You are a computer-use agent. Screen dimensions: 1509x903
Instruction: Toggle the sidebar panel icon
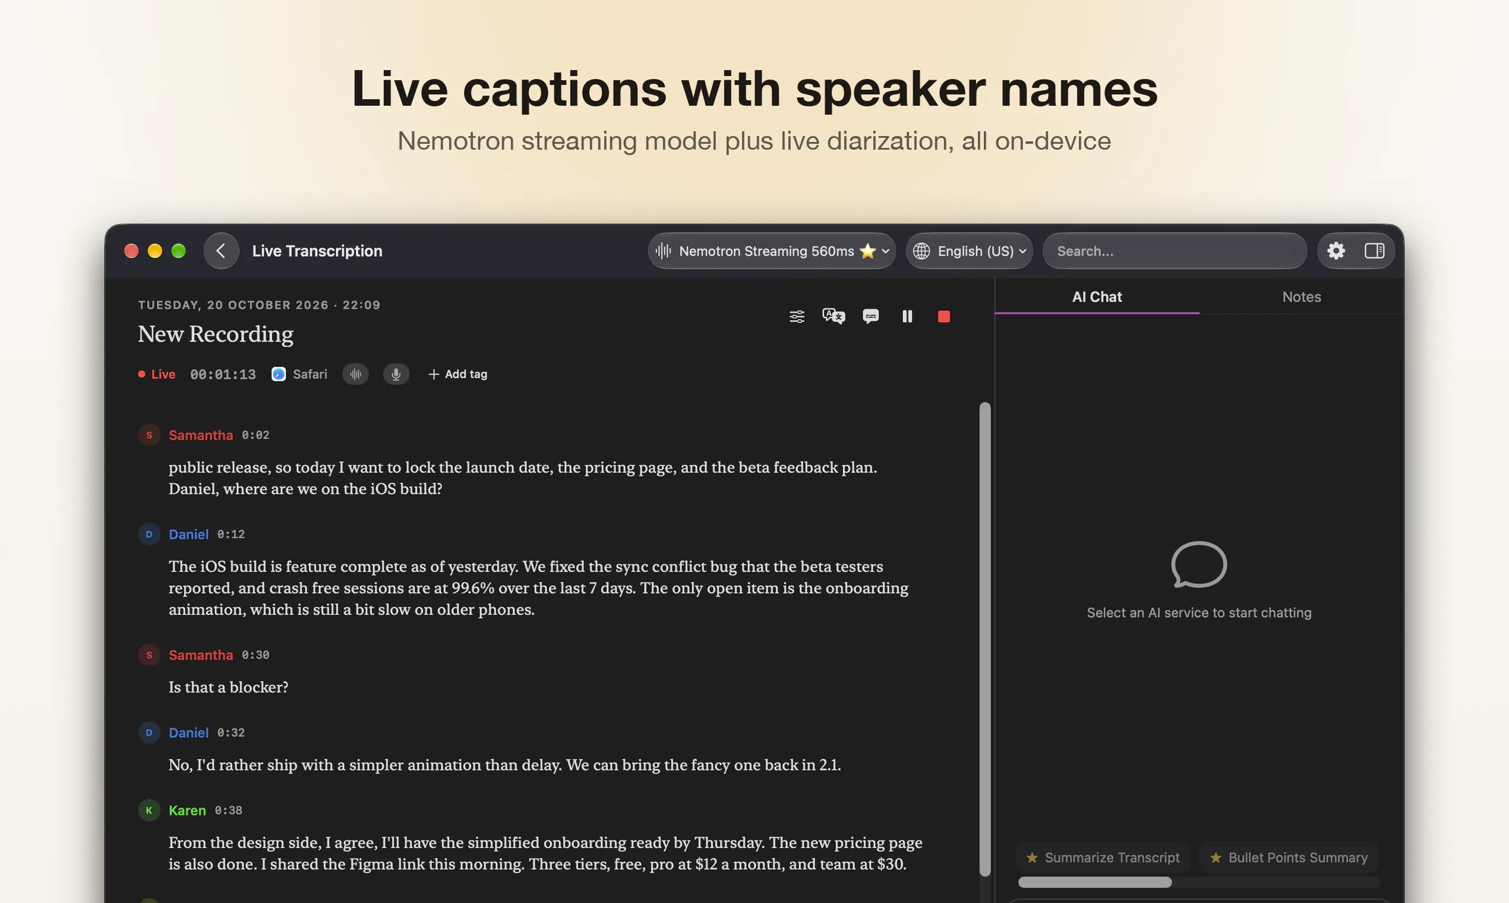(x=1374, y=251)
